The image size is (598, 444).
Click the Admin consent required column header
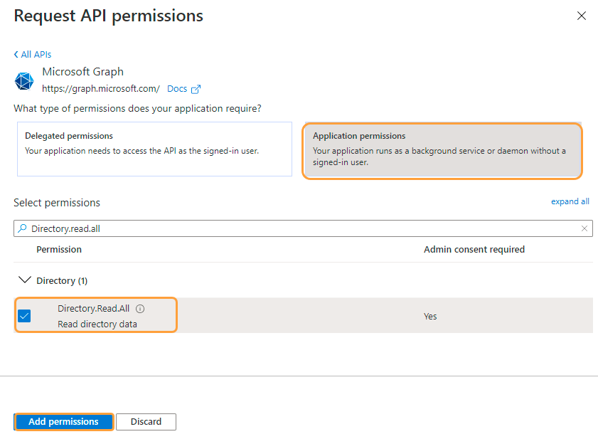click(474, 250)
